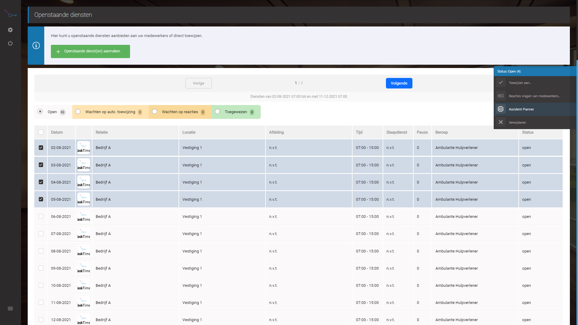
Task: Click the info icon beside the instruction banner
Action: tap(36, 45)
